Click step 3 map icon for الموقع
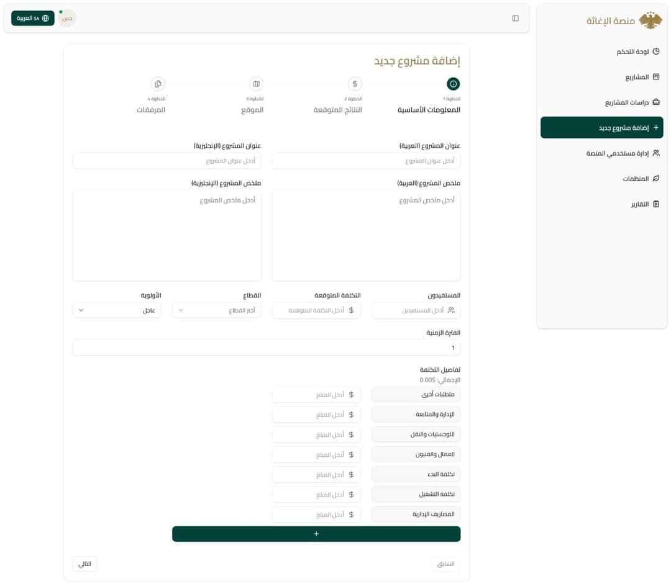This screenshot has width=671, height=584. pos(257,84)
